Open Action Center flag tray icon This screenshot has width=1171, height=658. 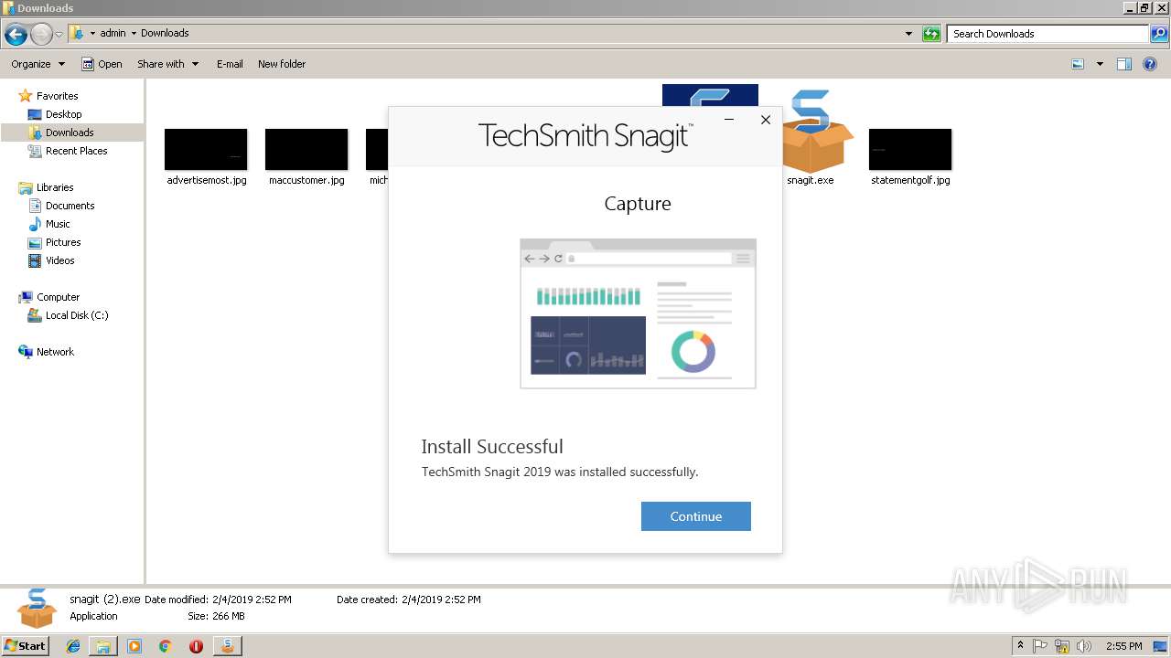click(1041, 646)
